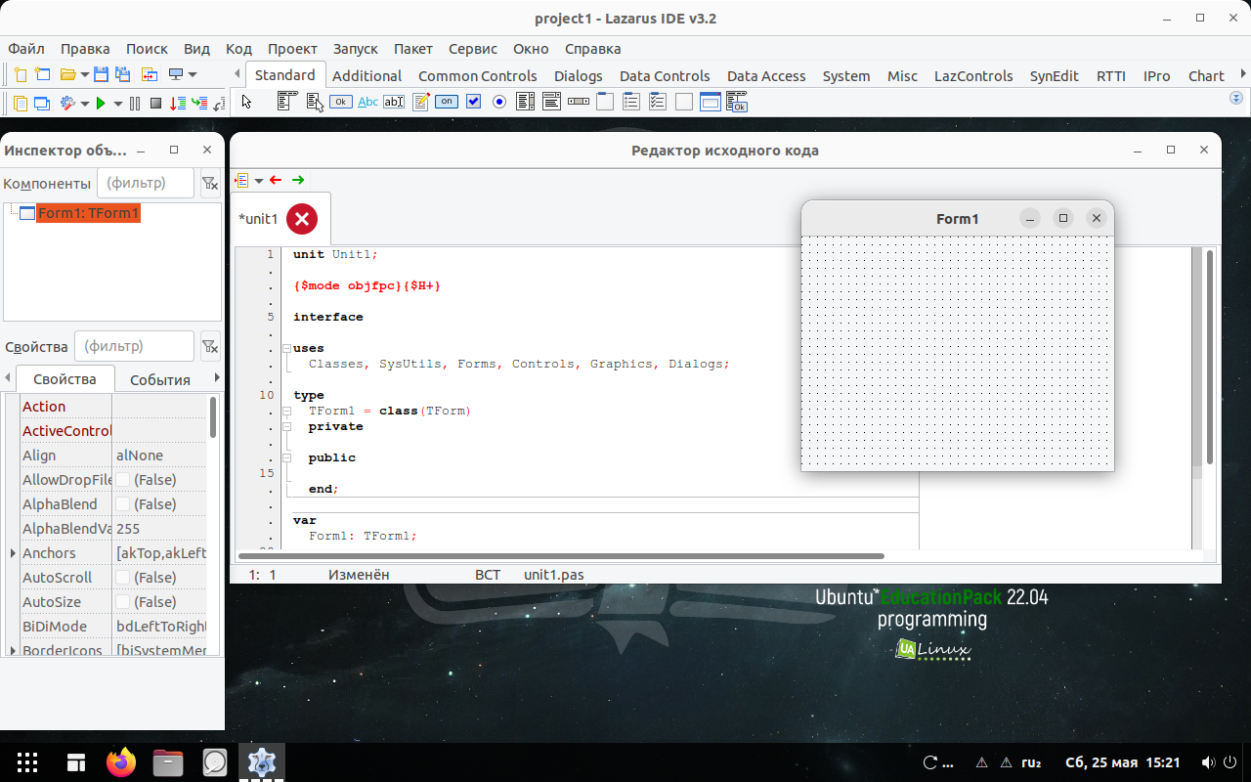Open the Запуск menu
The image size is (1251, 782).
(x=355, y=49)
